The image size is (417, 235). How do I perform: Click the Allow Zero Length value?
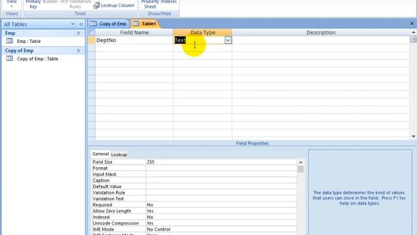point(222,211)
